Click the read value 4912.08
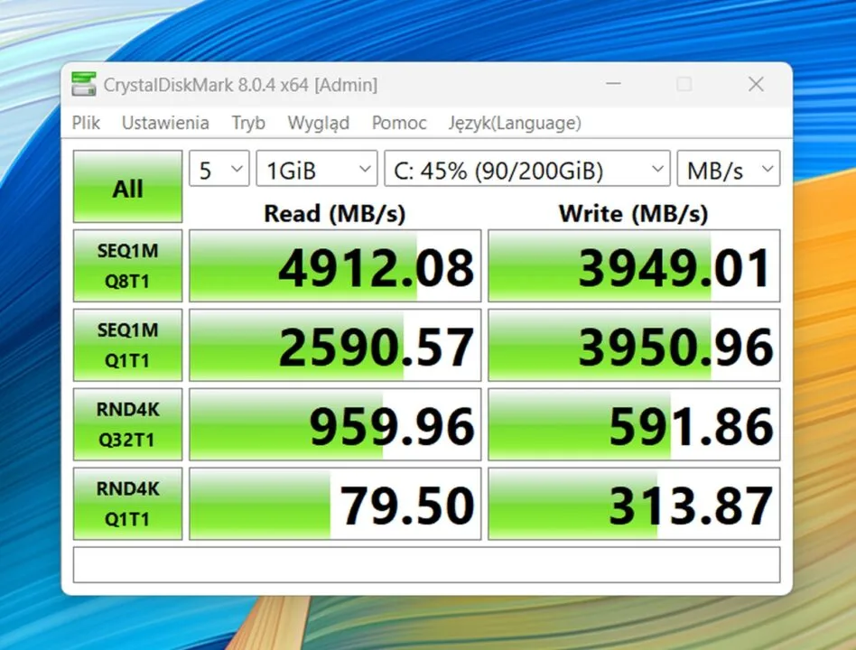 (335, 265)
